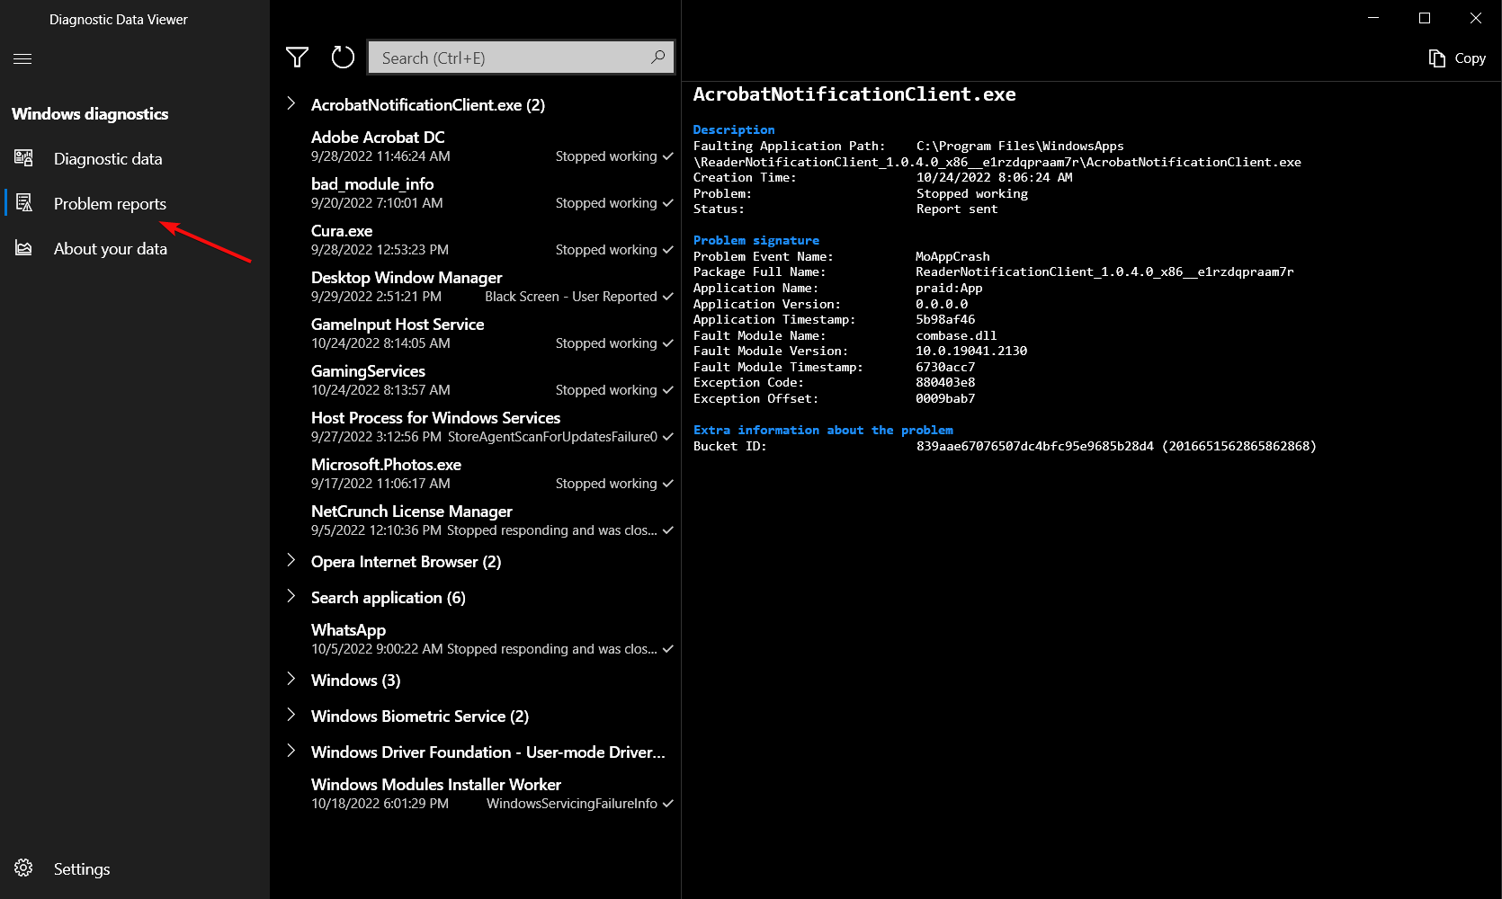
Task: Select the Desktop Window Manager report
Action: (407, 278)
